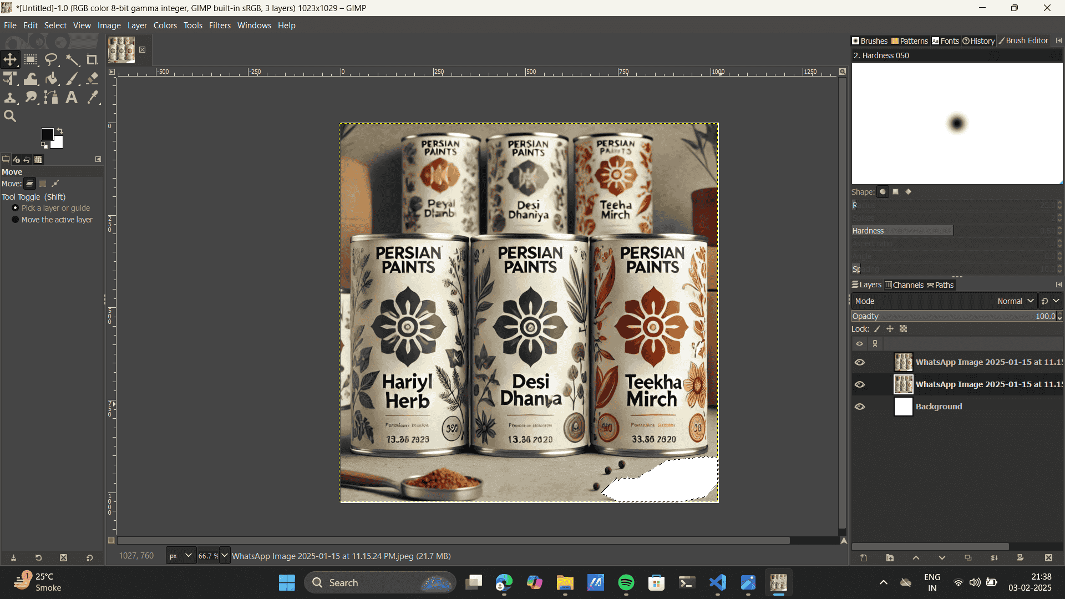Toggle lock pixels for layer
1065x599 pixels.
(x=877, y=329)
